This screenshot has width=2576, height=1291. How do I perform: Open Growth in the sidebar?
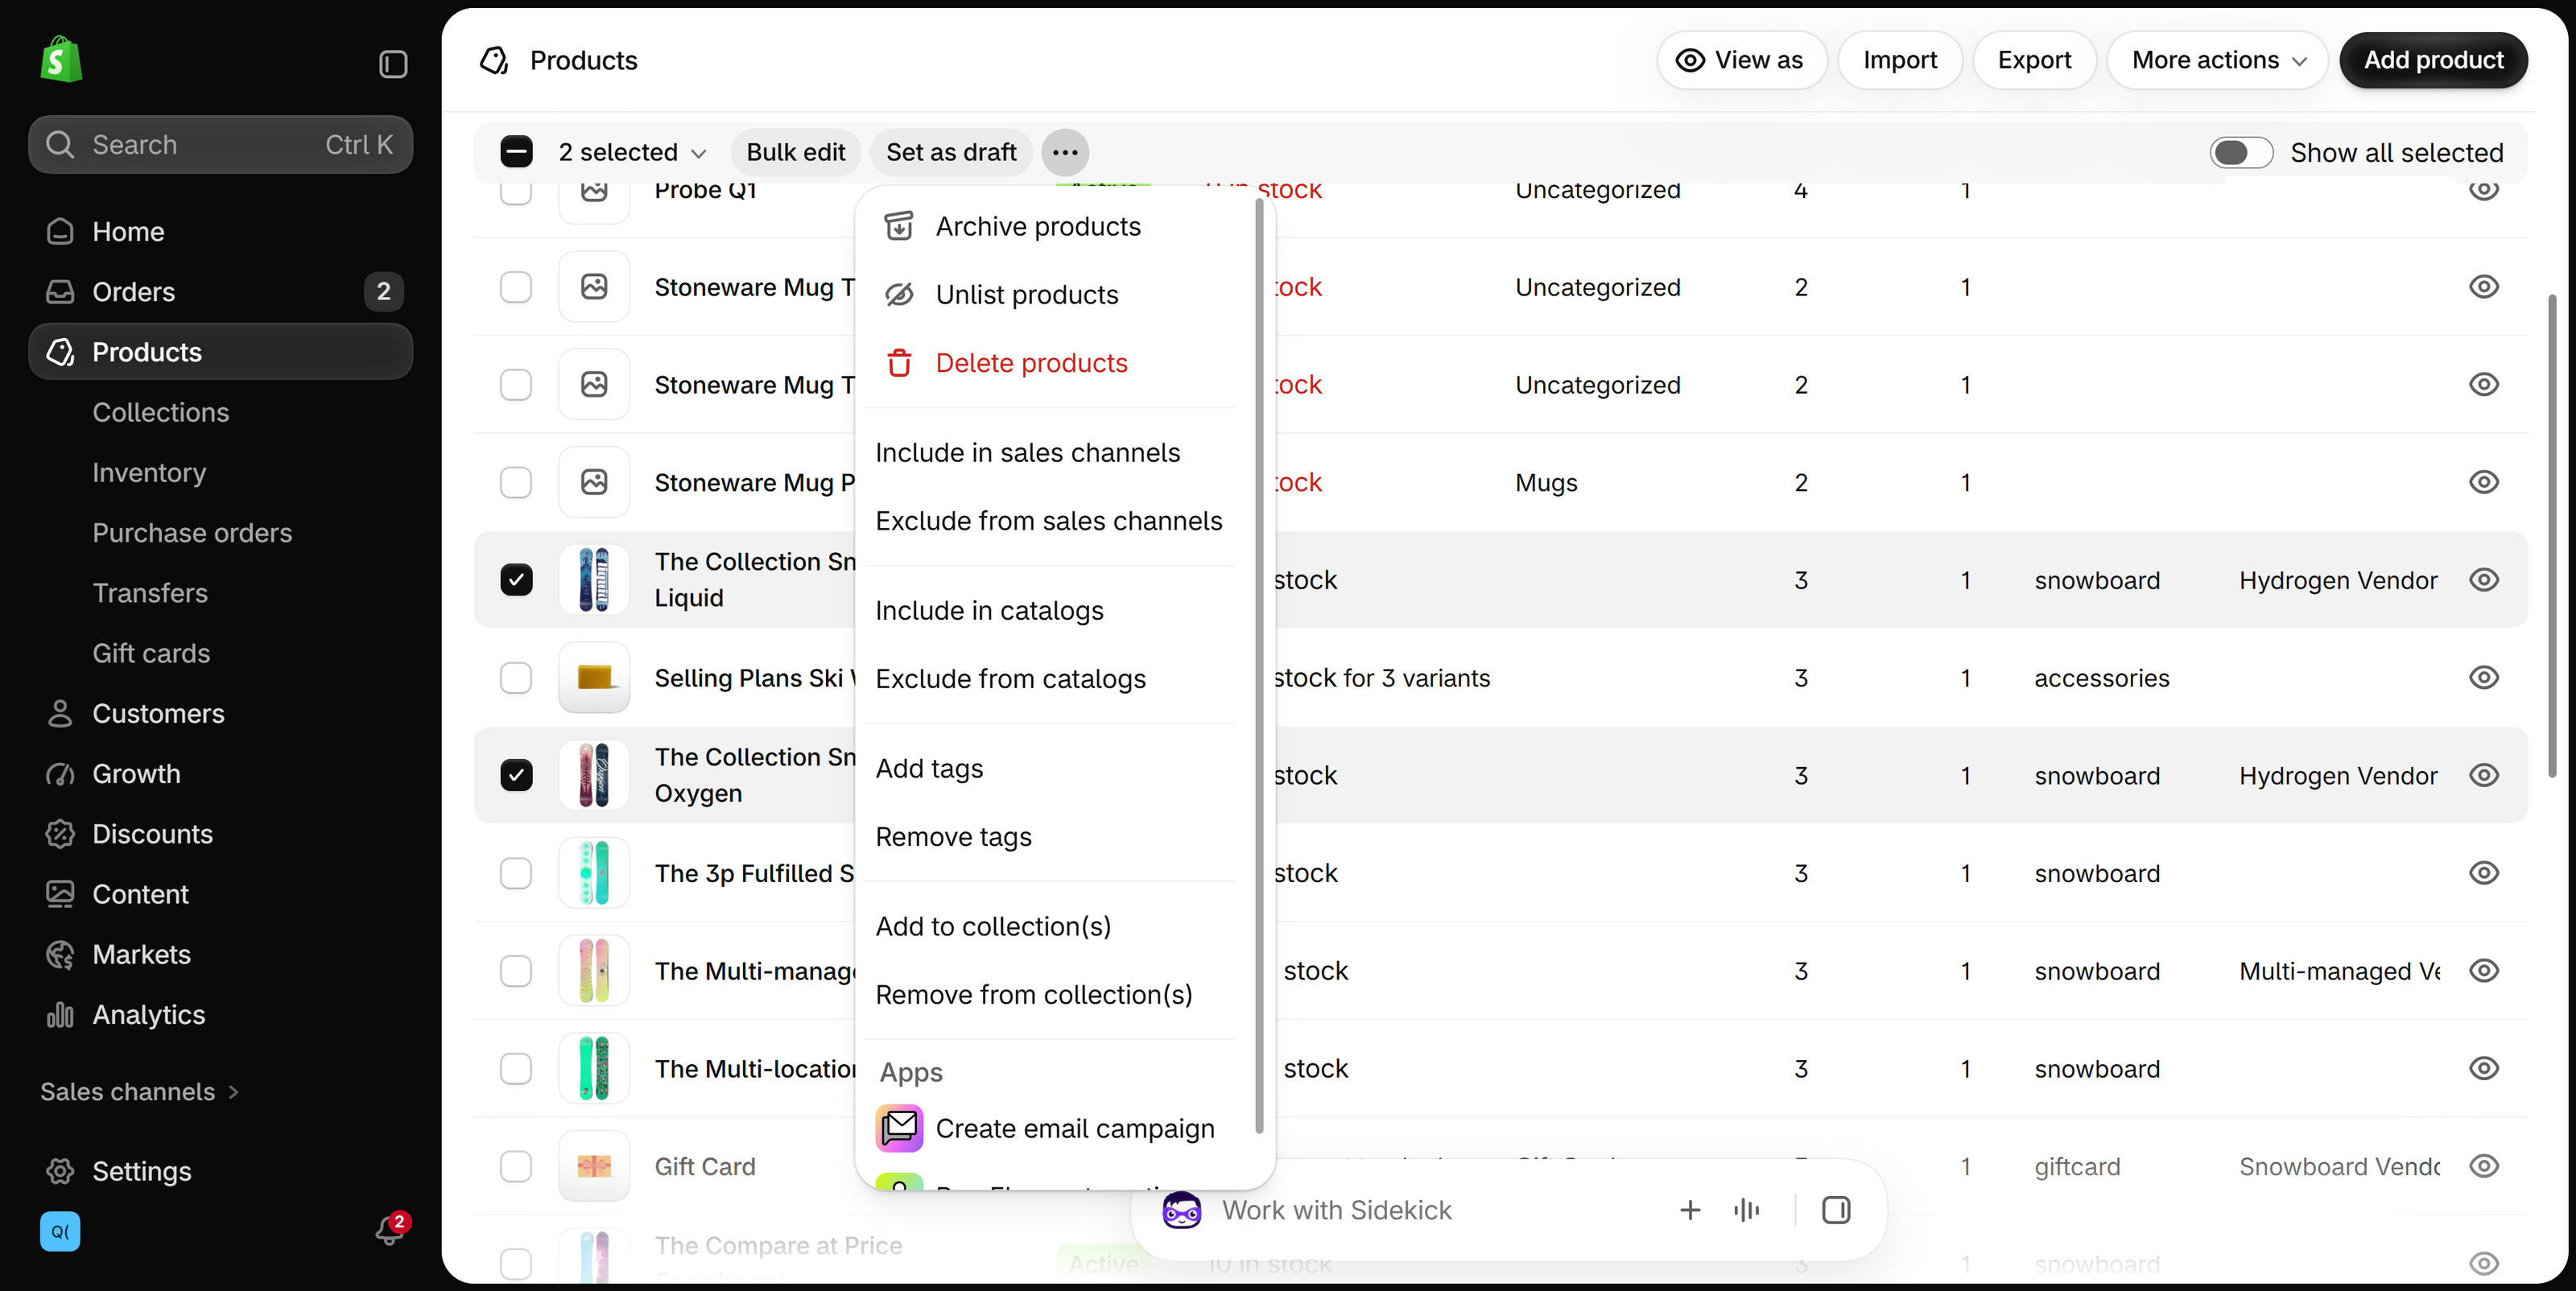[x=220, y=773]
